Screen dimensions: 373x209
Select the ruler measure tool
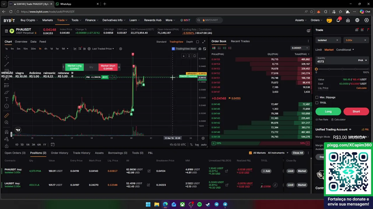point(6,116)
